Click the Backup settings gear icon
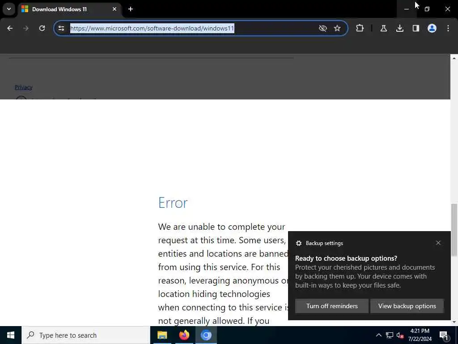 tap(298, 243)
